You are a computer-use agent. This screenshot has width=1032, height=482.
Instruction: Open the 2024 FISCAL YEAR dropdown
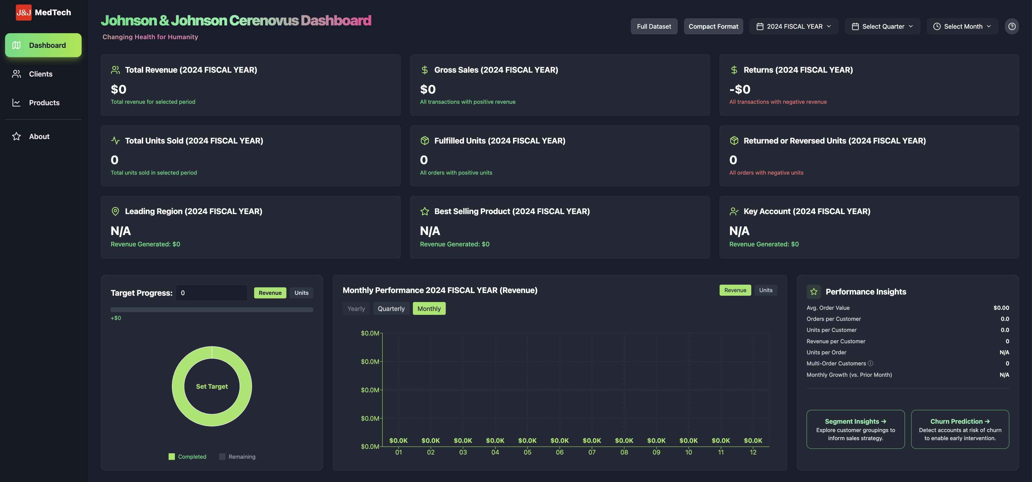(794, 26)
